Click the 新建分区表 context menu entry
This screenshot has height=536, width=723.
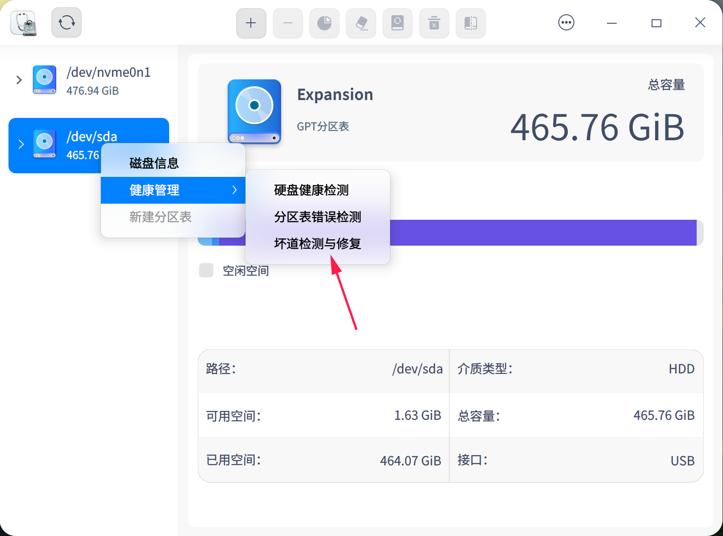[173, 217]
